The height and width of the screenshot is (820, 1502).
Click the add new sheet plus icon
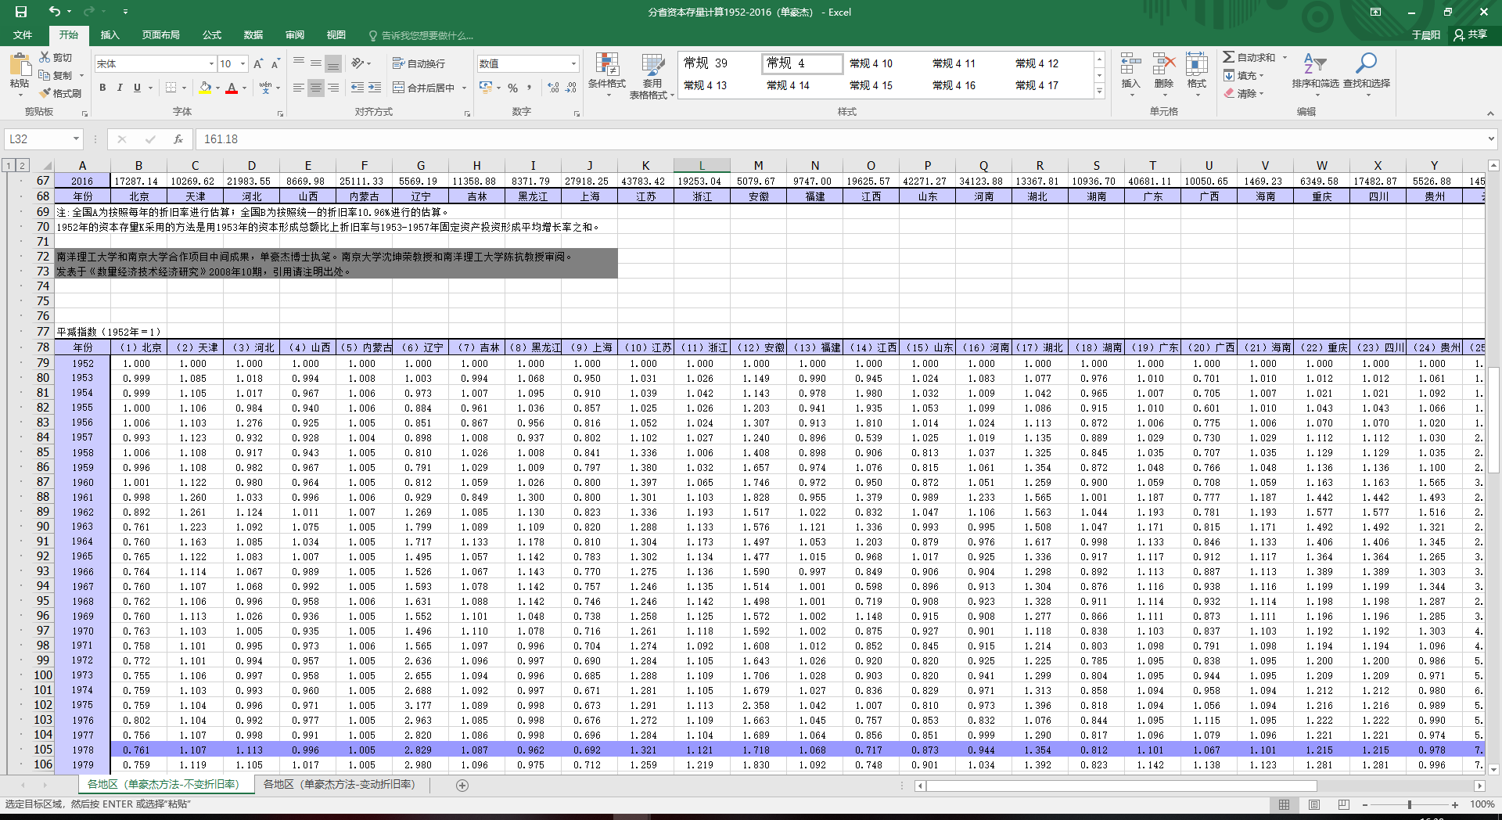click(462, 786)
